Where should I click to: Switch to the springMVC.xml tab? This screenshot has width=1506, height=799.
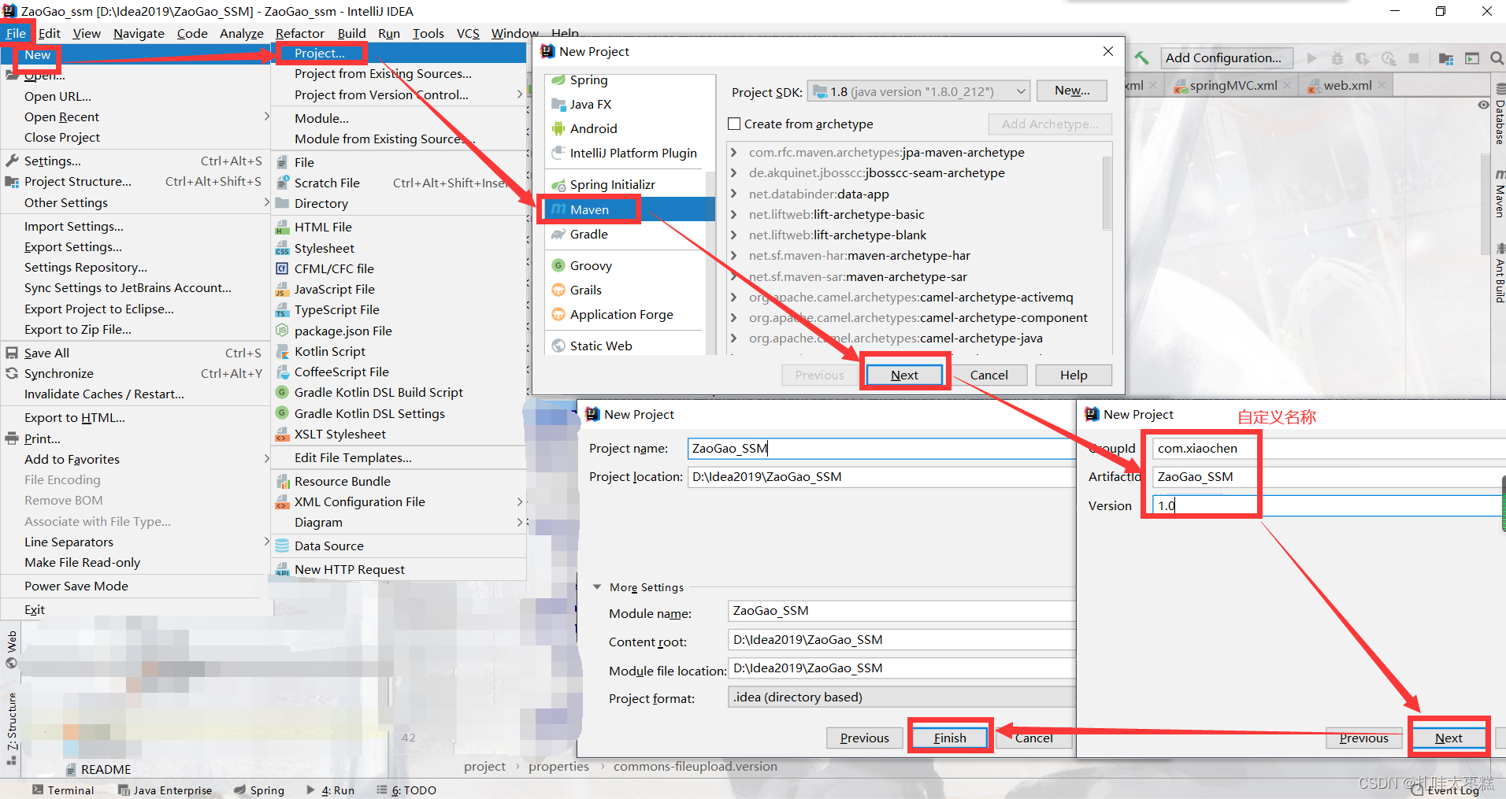point(1233,85)
